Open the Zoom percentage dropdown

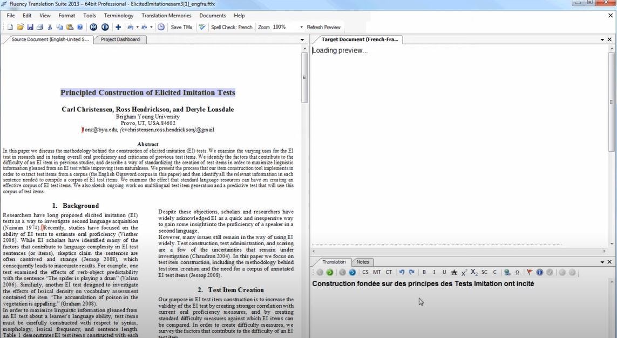tap(300, 27)
